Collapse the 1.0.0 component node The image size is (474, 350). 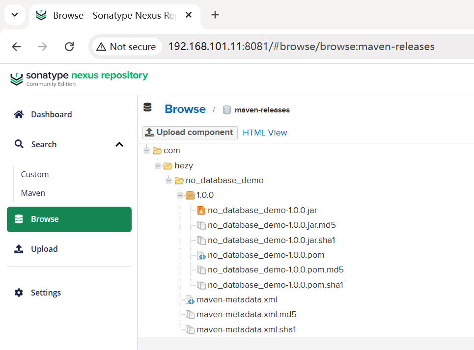point(180,195)
